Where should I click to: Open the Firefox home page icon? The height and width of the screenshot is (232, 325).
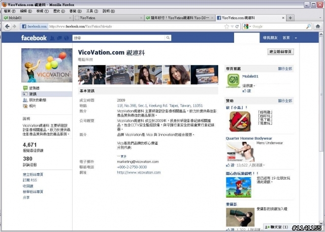318,26
